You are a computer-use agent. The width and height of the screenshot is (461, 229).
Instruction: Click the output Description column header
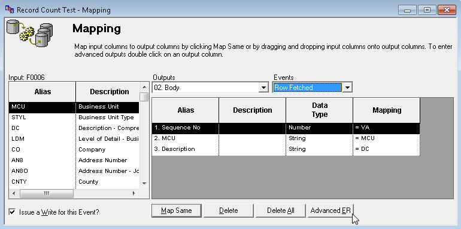point(252,110)
